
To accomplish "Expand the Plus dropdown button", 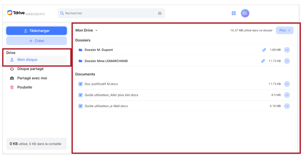I will [285, 30].
